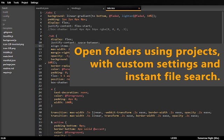
Task: Change the Tomorrow Night (80s) theme selector
Action: (208, 138)
